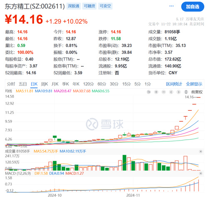This screenshot has height=197, width=208.
Task: Close the MACD indicator panel
Action: tap(201, 173)
